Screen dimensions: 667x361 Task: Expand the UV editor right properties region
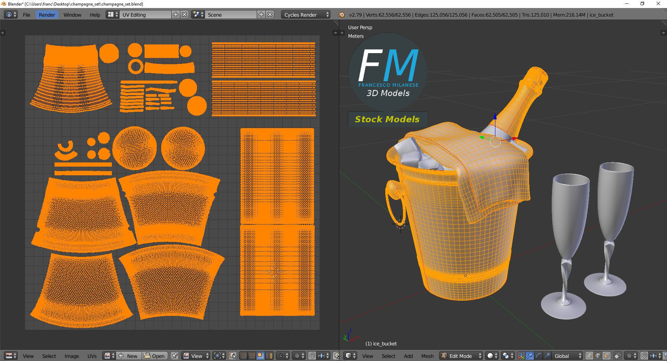pos(335,33)
